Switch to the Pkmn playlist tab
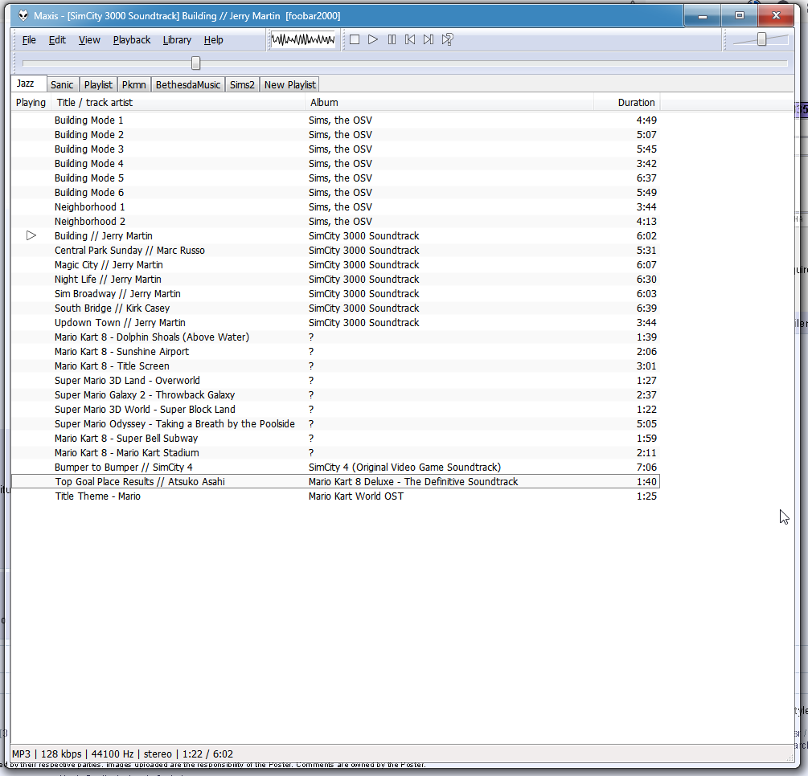This screenshot has height=776, width=808. [x=134, y=84]
